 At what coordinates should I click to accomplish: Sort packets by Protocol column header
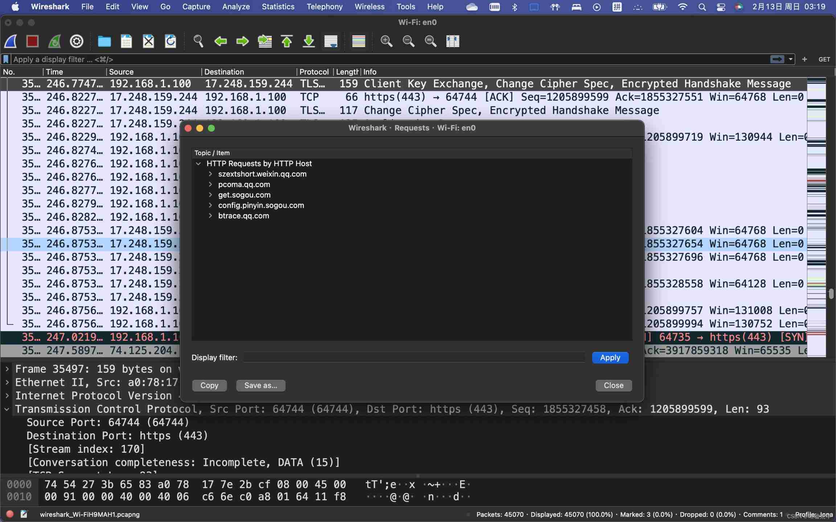[x=314, y=72]
